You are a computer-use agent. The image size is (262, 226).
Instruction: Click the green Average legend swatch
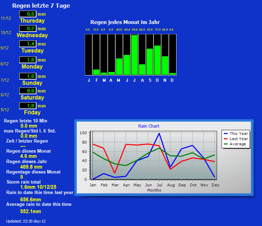[226, 144]
